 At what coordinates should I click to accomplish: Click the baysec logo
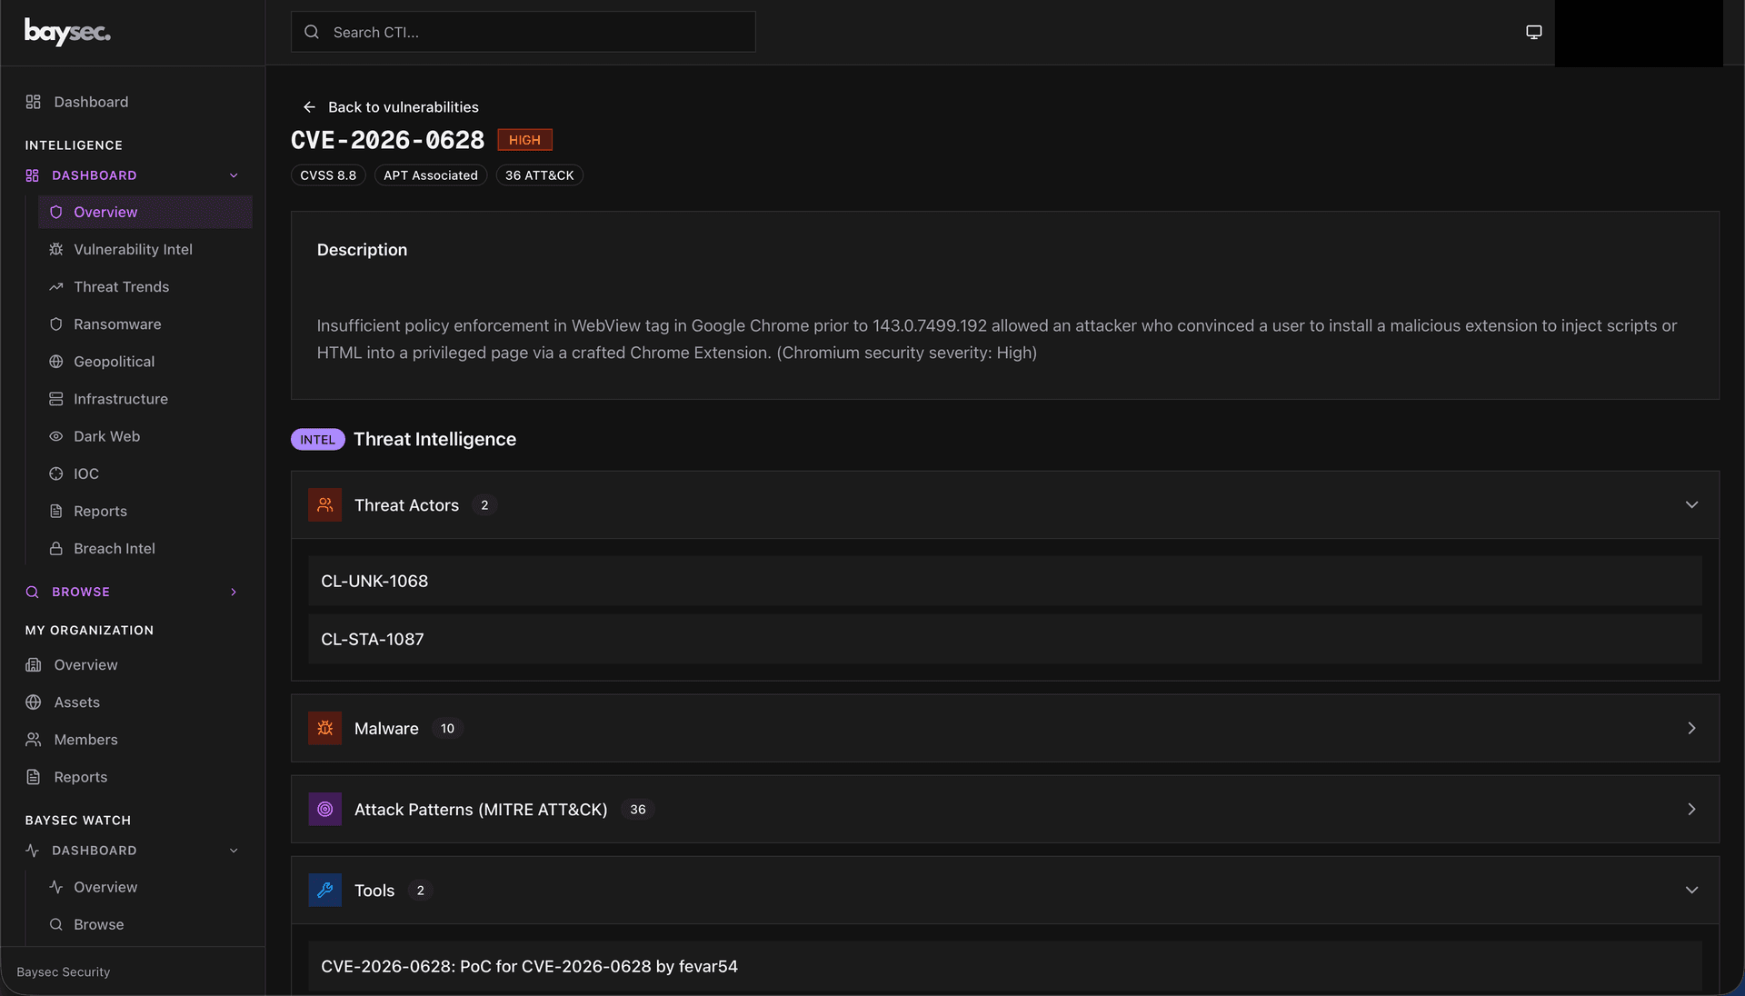click(67, 32)
